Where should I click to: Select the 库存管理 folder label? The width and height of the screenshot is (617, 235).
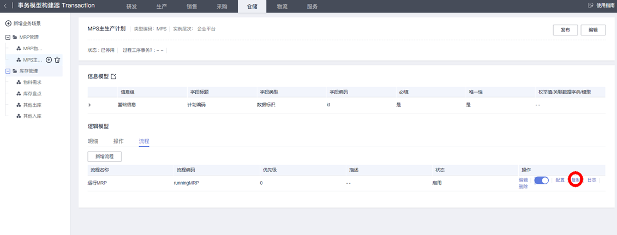[29, 71]
